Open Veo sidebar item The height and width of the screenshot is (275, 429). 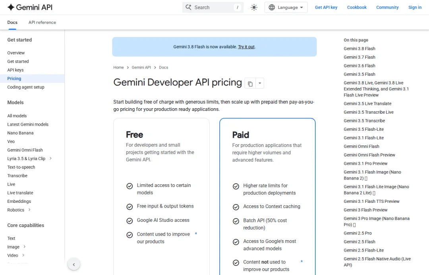pos(11,141)
